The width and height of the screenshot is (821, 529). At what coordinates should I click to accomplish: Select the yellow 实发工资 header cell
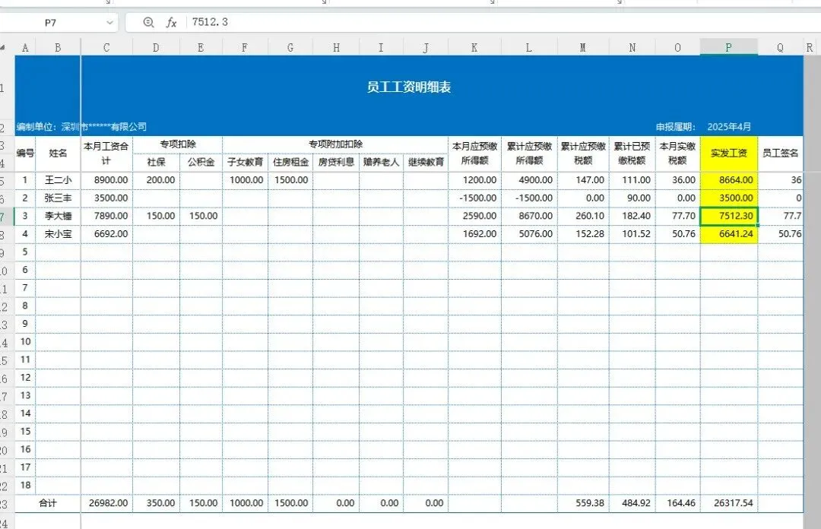click(729, 153)
